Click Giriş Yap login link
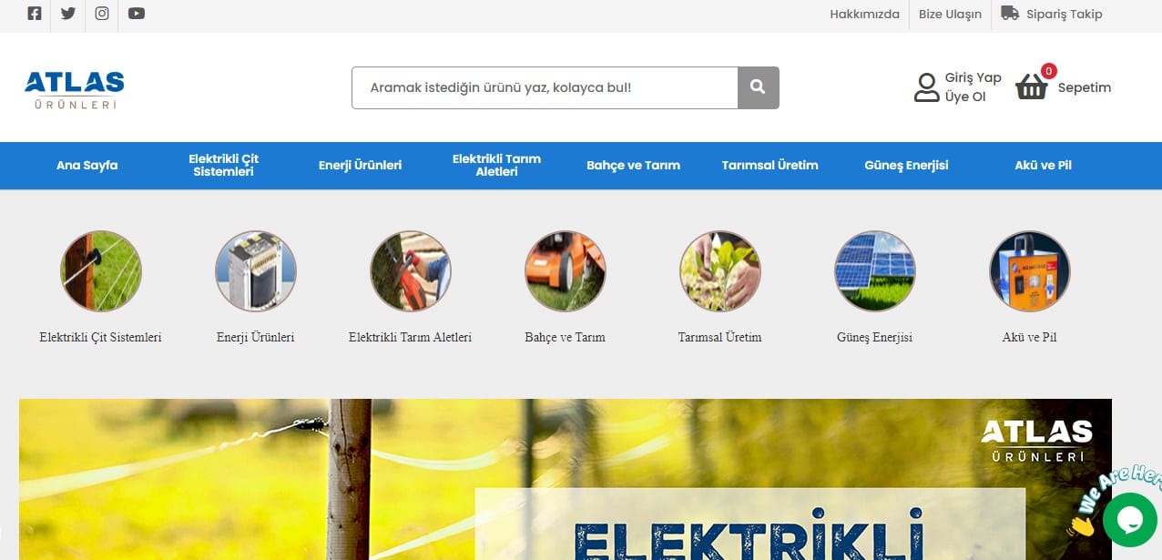 [973, 78]
